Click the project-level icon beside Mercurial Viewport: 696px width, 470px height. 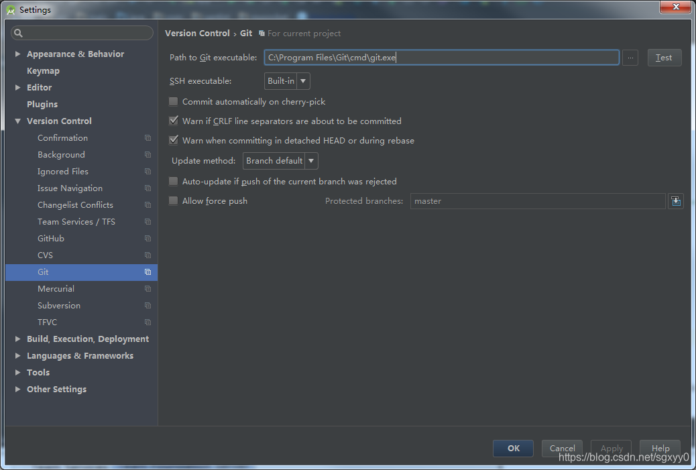(x=148, y=289)
